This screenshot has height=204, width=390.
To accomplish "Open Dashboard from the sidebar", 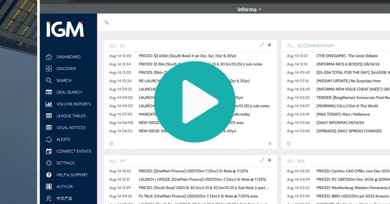I will tap(68, 57).
